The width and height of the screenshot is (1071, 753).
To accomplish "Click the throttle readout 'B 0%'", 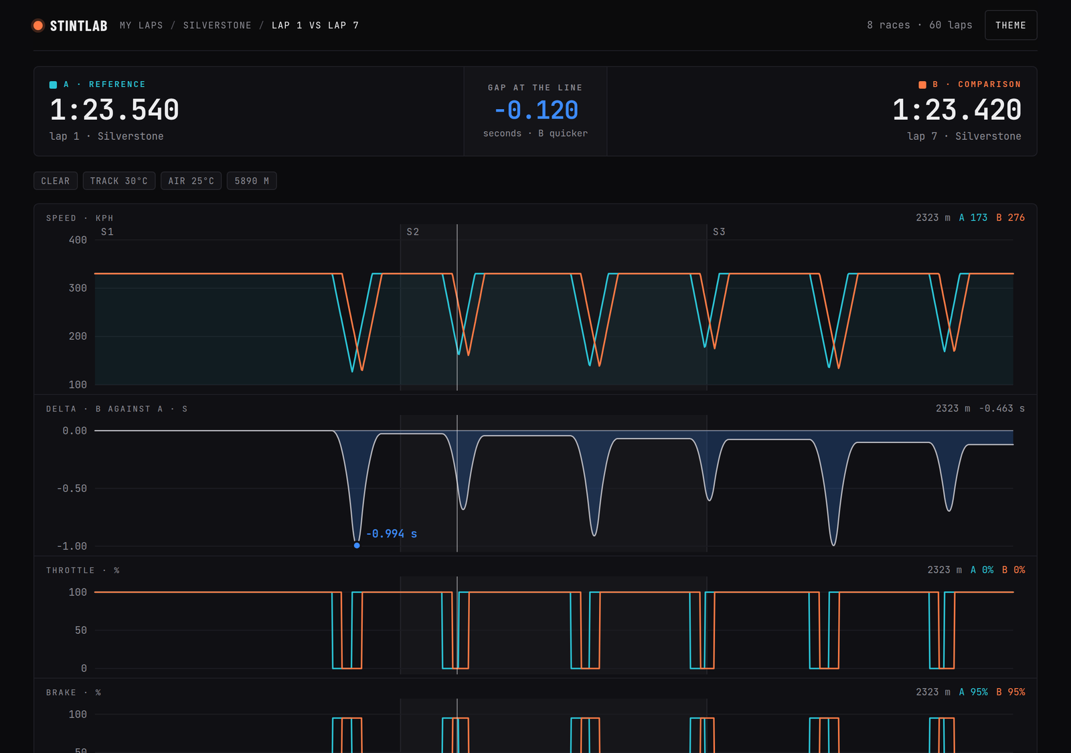I will click(1013, 570).
